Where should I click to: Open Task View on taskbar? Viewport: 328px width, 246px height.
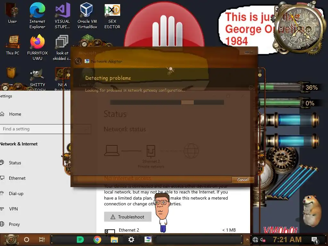(x=42, y=240)
